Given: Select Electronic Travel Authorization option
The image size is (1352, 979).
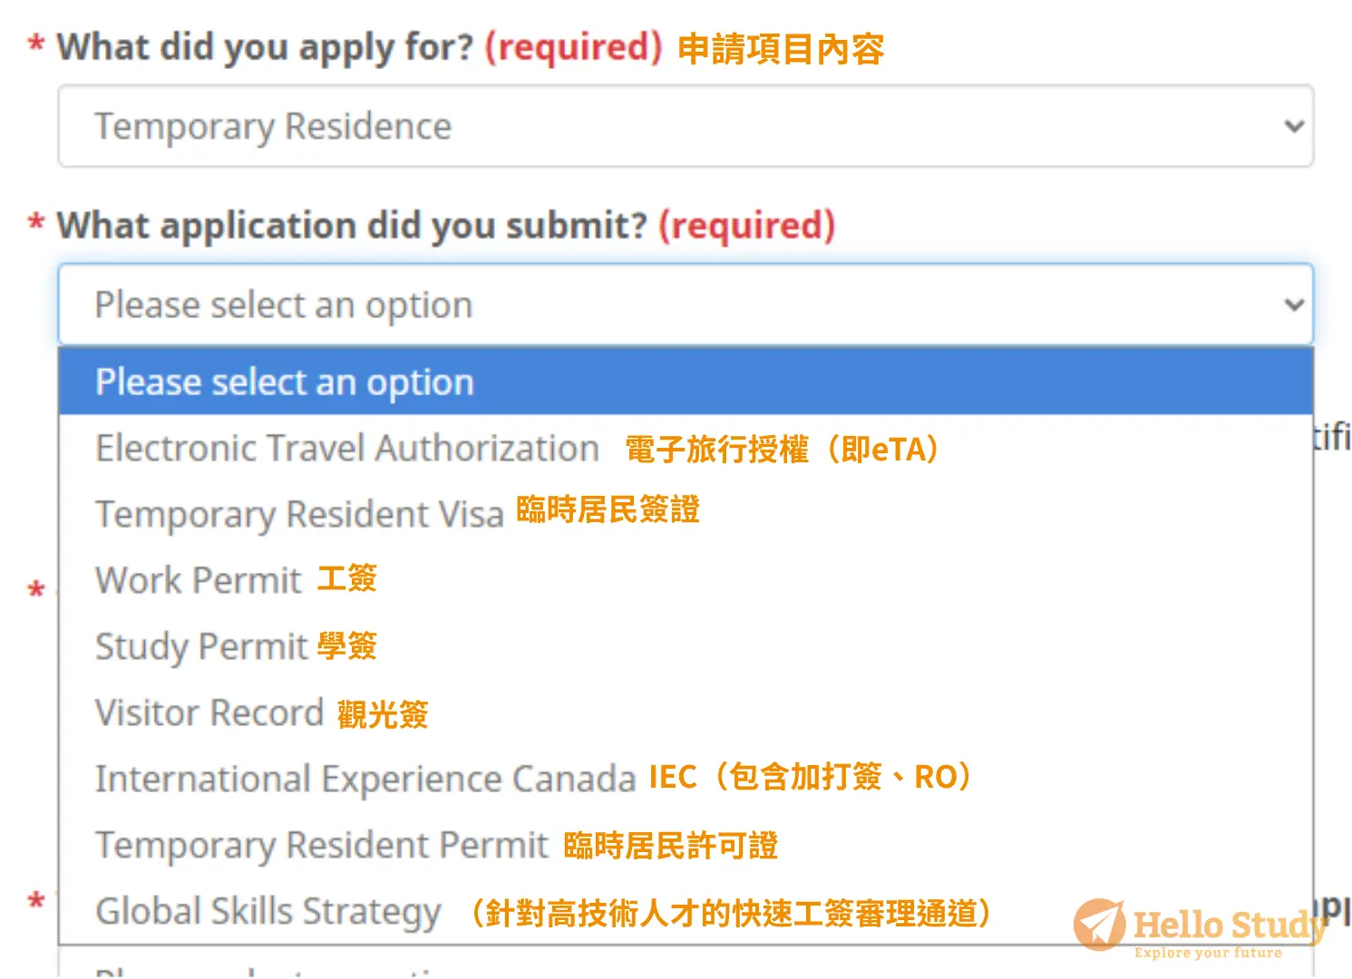Looking at the screenshot, I should (686, 448).
